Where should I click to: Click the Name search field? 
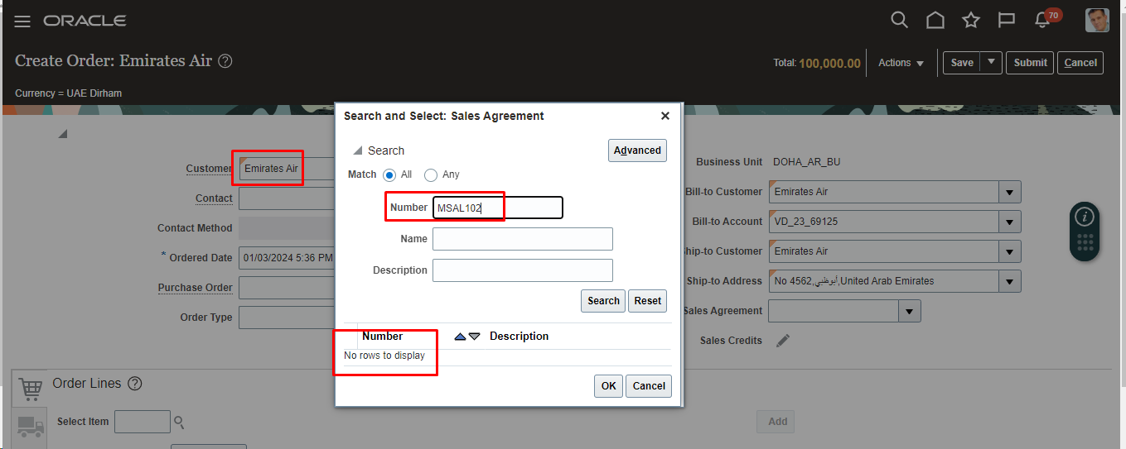coord(523,239)
